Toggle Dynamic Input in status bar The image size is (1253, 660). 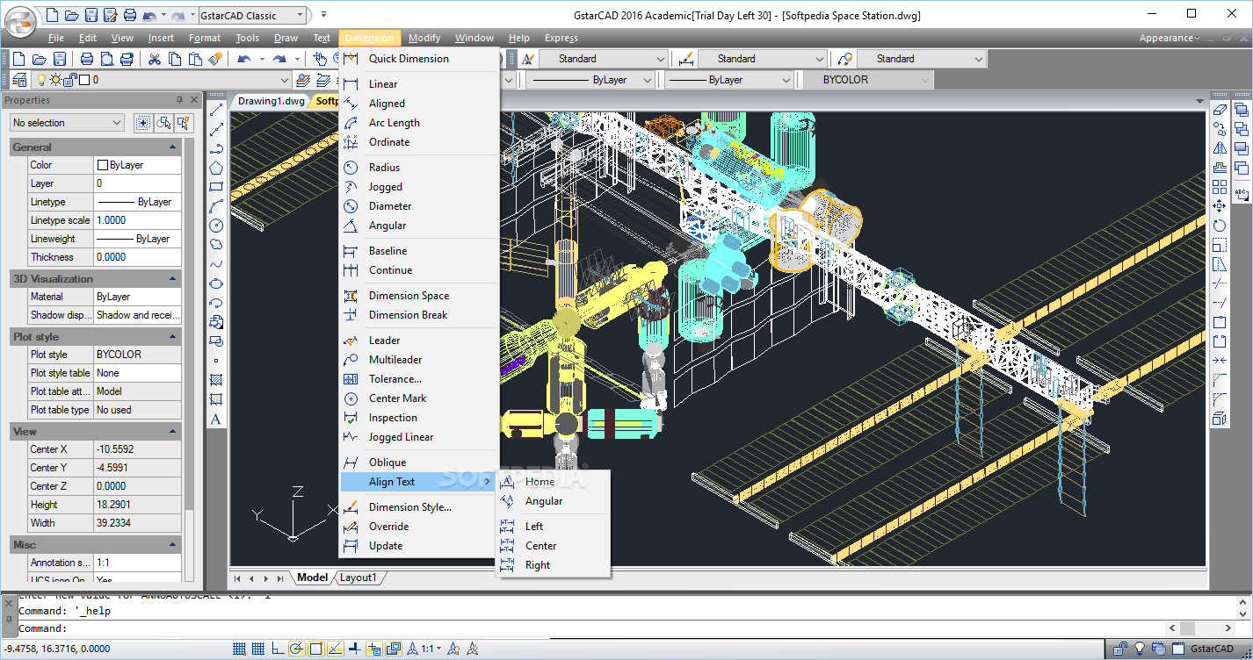coord(373,649)
